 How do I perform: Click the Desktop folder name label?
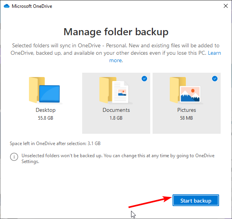click(x=45, y=110)
